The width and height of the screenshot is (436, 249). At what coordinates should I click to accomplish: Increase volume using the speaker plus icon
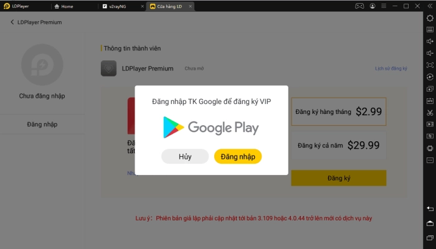tap(430, 42)
